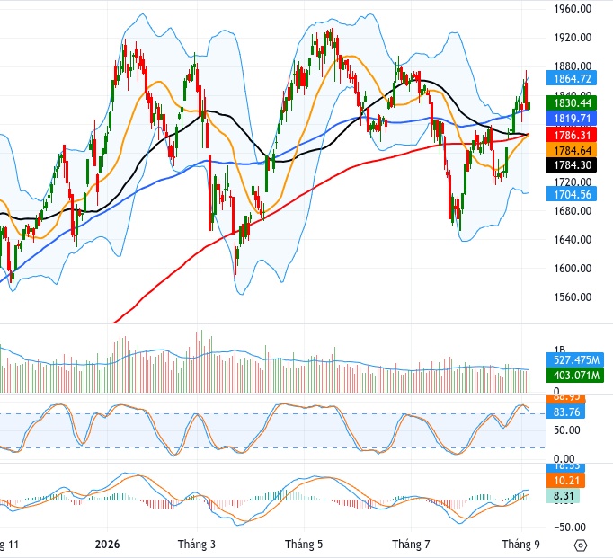Click the Tháng 3 date axis label
The image size is (613, 558).
[197, 544]
